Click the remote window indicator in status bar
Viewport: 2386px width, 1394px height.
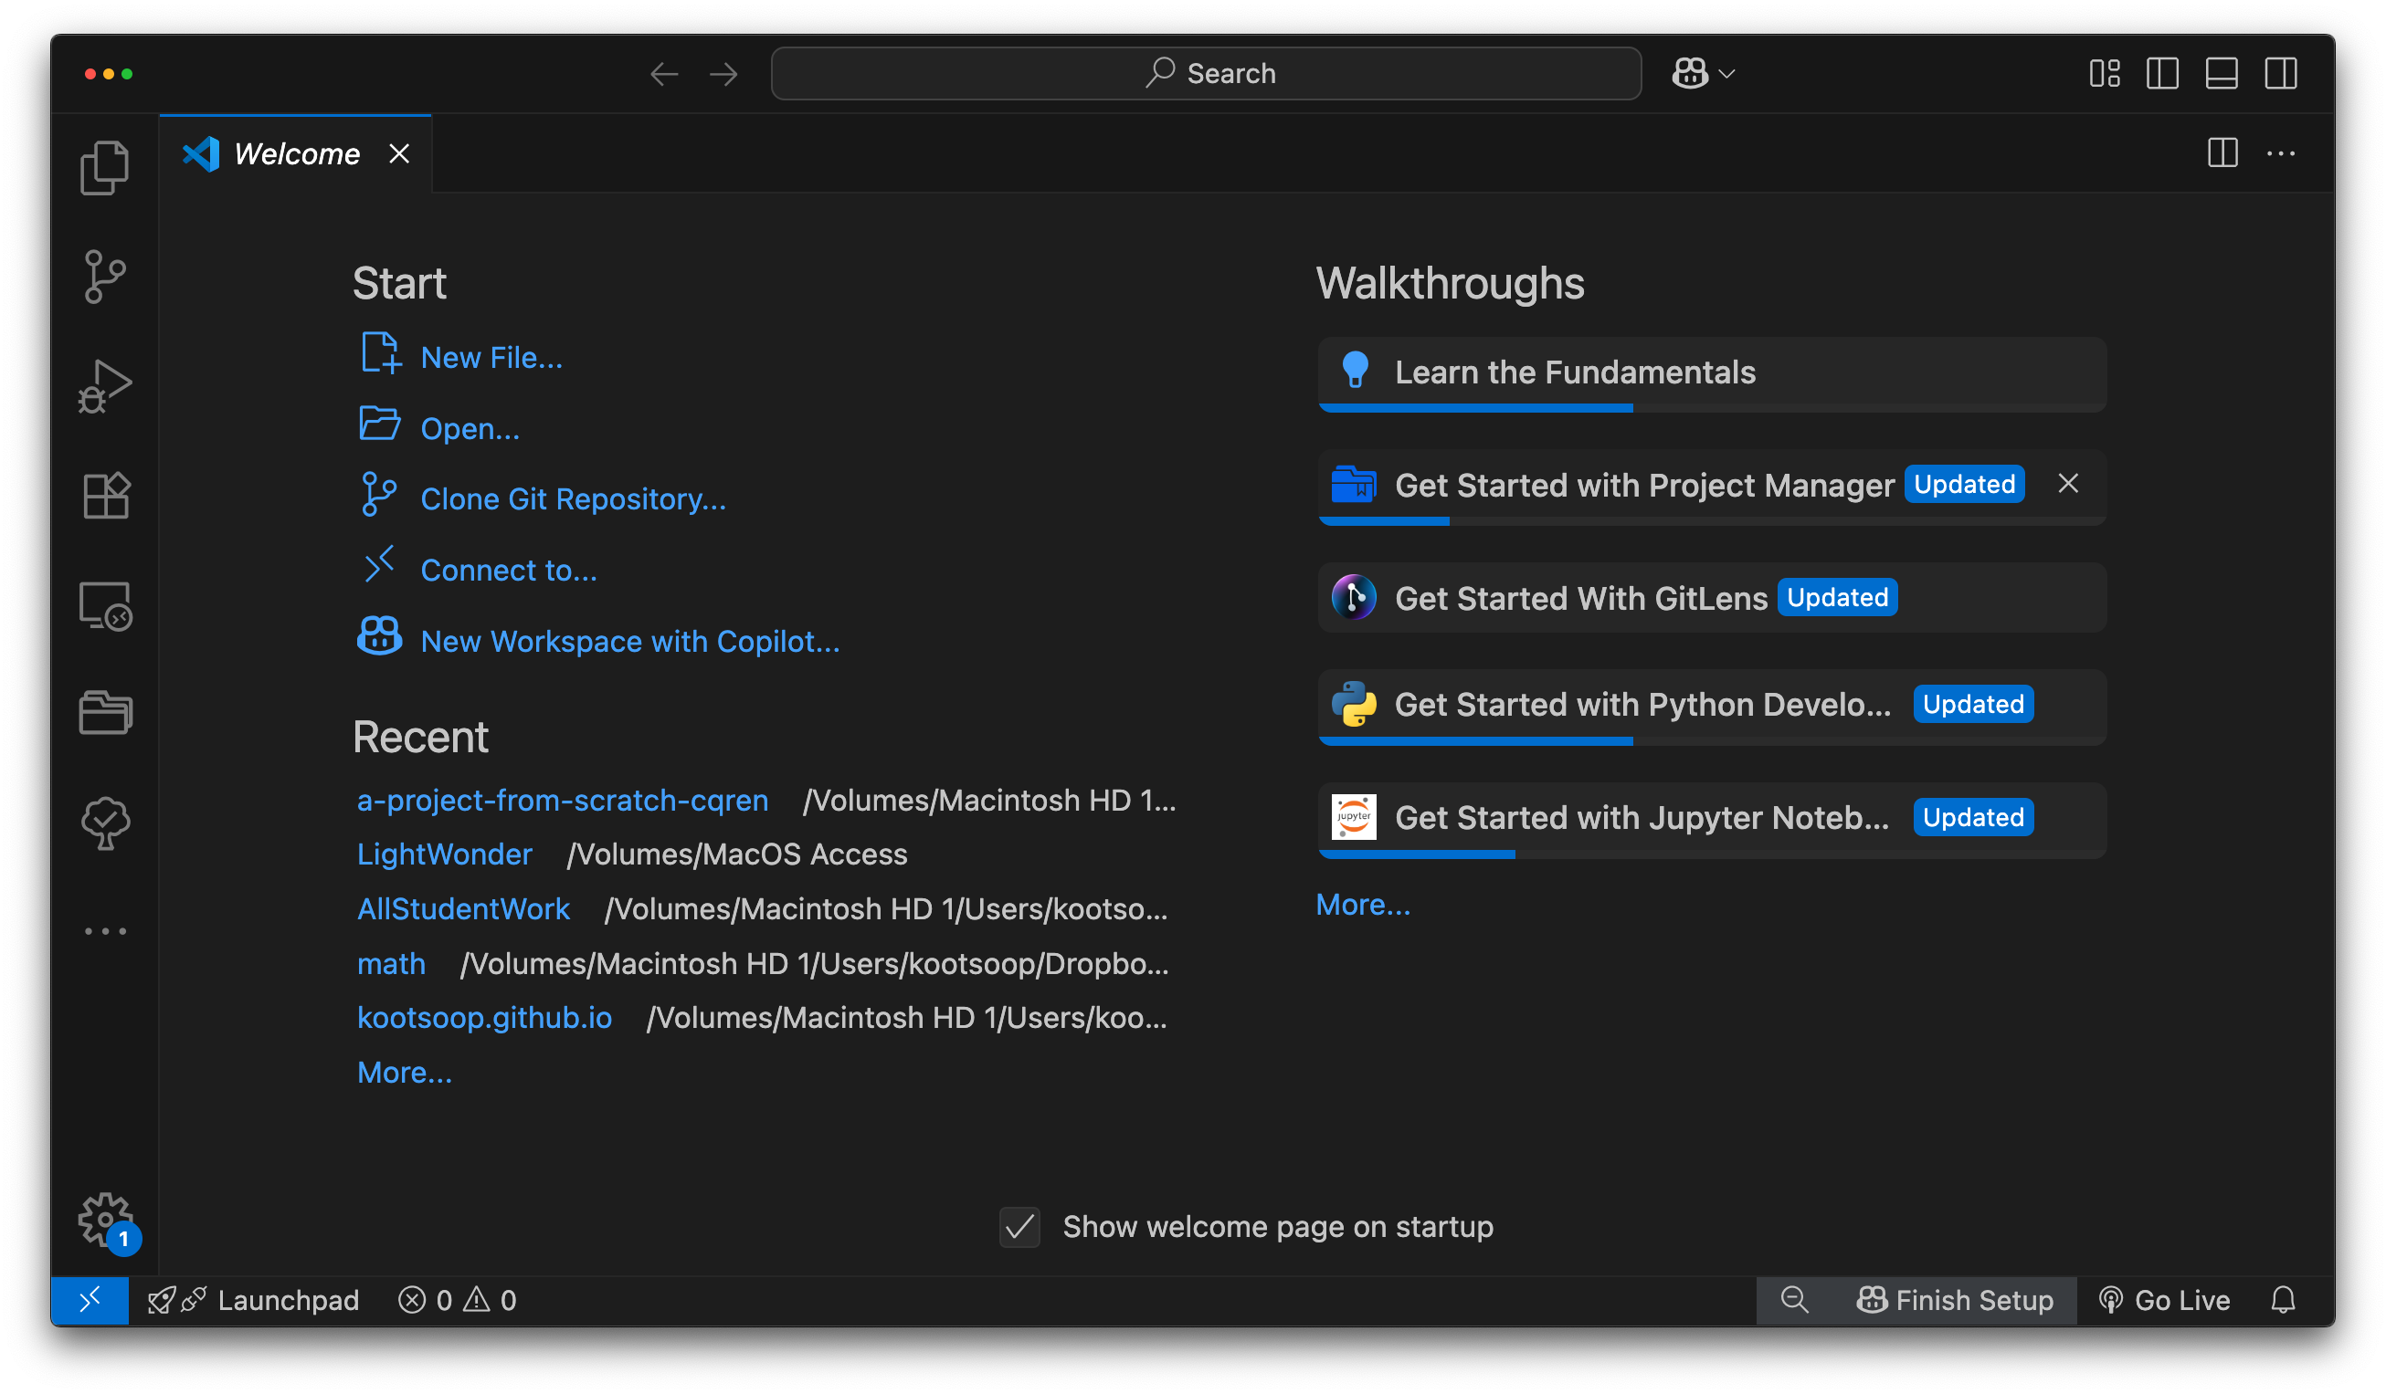pyautogui.click(x=90, y=1300)
